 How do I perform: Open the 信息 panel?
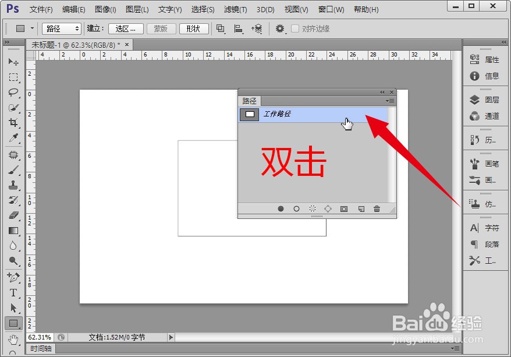coord(485,76)
